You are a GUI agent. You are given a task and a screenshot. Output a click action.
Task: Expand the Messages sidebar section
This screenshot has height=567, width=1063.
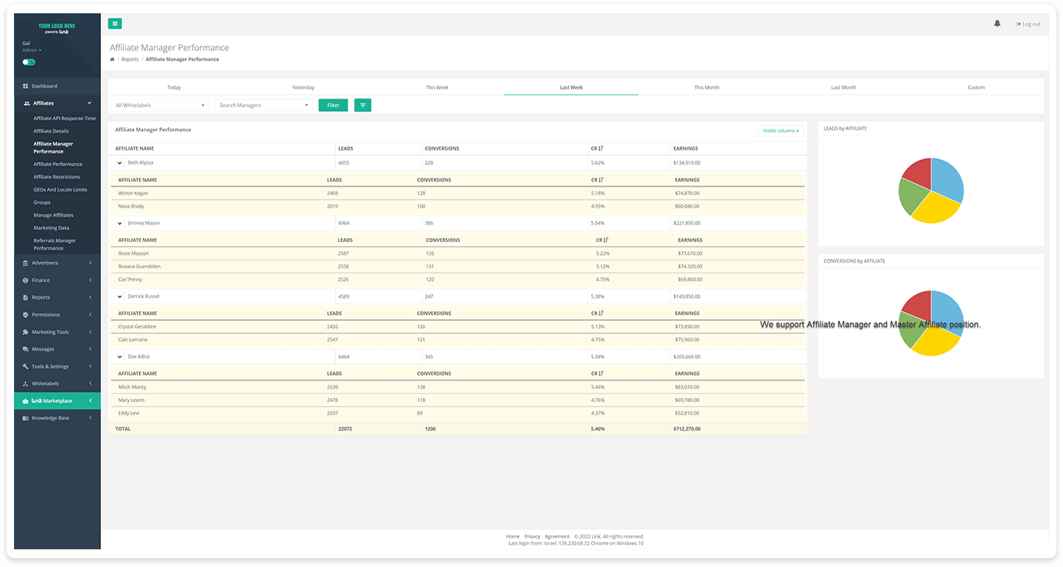click(57, 349)
